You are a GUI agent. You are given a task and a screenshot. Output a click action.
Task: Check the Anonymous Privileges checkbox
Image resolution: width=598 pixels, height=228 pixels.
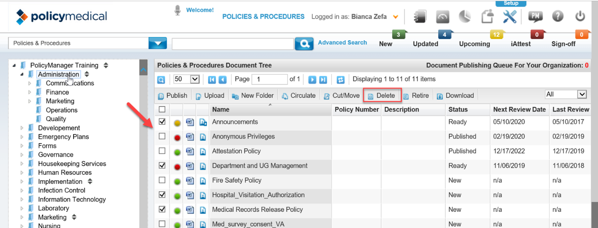(162, 136)
